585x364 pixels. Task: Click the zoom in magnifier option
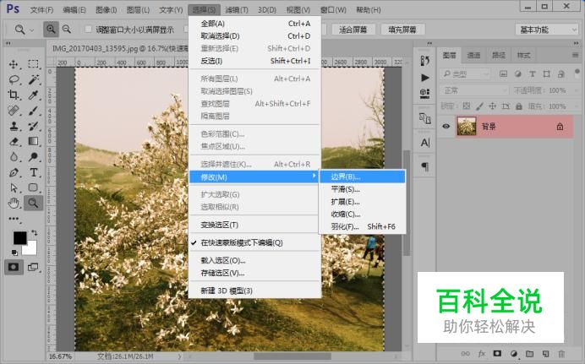coord(51,29)
